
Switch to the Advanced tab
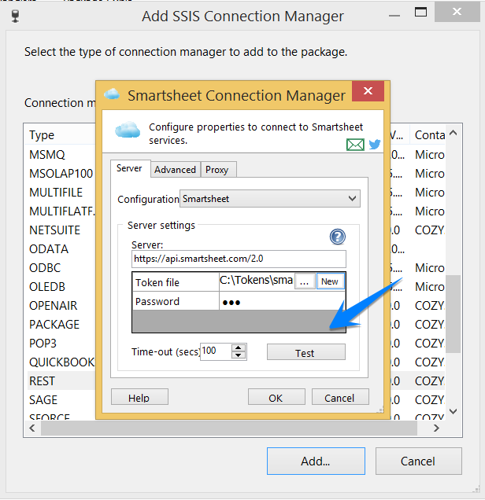[x=175, y=169]
